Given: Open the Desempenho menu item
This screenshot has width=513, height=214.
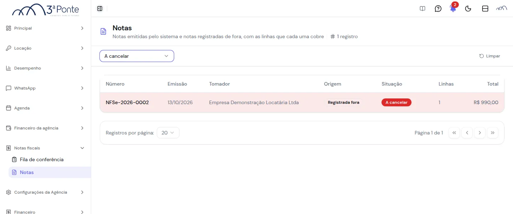Looking at the screenshot, I should (46, 68).
